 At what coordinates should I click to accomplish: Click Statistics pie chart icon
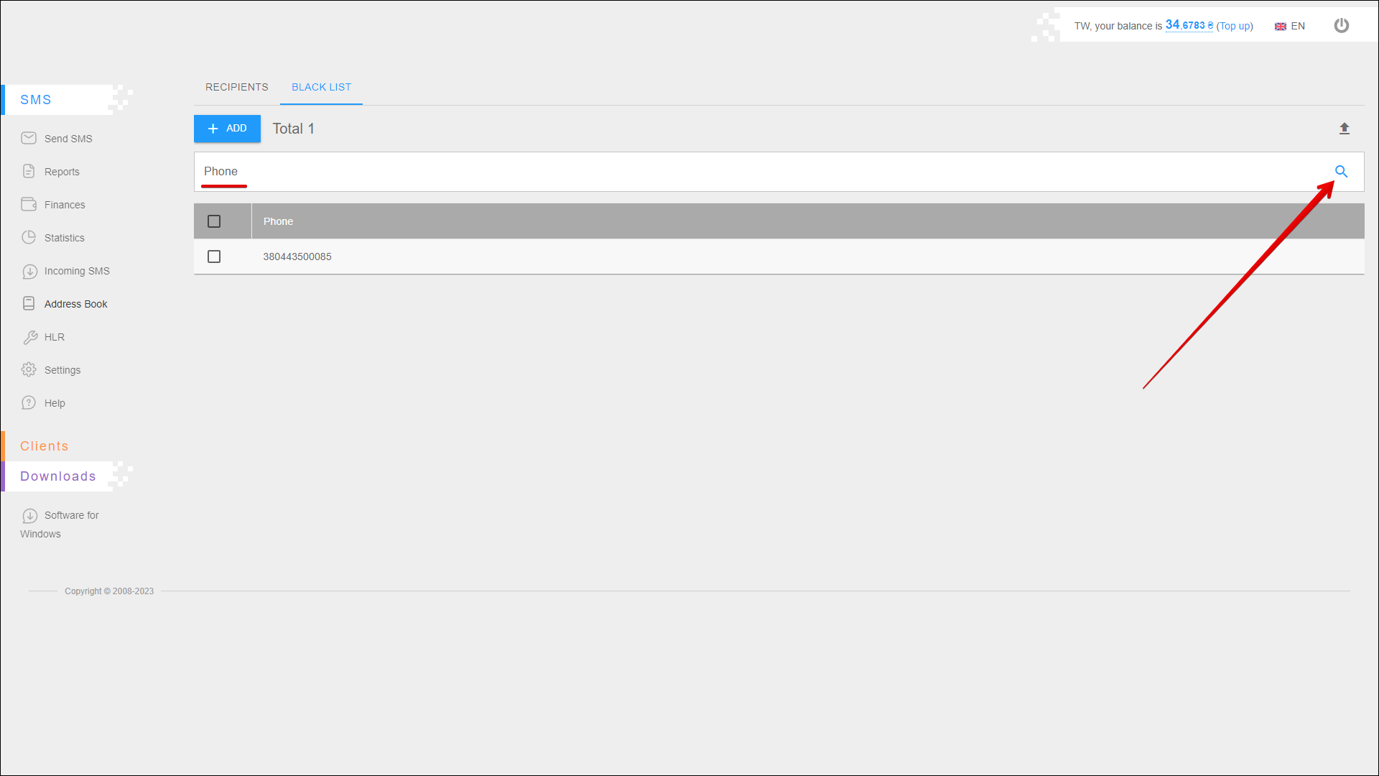point(29,237)
